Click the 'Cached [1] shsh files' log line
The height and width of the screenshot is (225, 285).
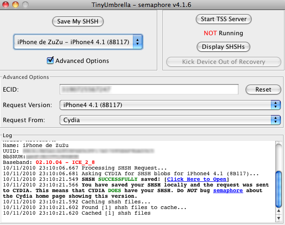coord(77,213)
